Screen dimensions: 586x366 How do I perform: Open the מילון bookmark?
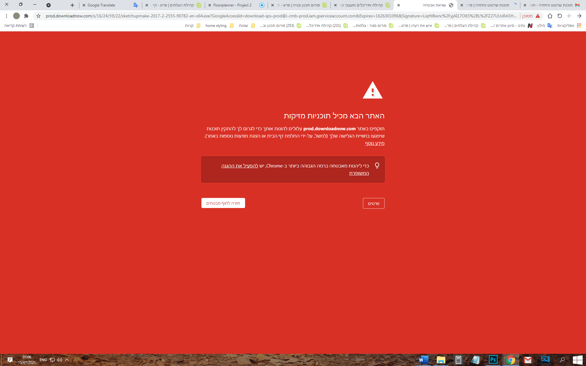(x=545, y=26)
